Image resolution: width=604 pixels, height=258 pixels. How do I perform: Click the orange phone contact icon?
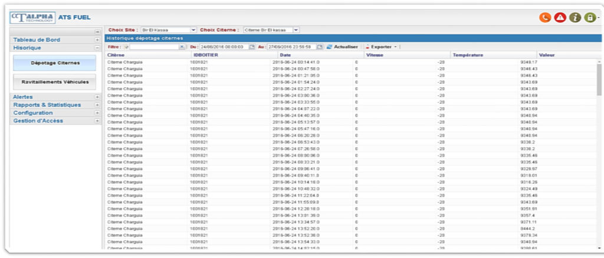click(x=545, y=18)
